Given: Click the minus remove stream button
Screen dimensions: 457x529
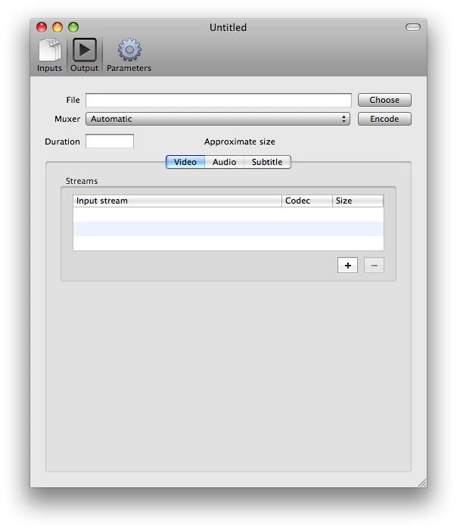Looking at the screenshot, I should pos(374,266).
